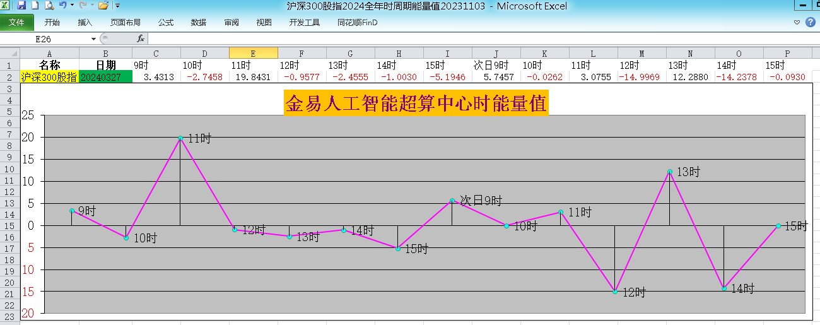Screen dimensions: 820x325
Task: Click the 次日9时 data label in chart
Action: click(481, 201)
